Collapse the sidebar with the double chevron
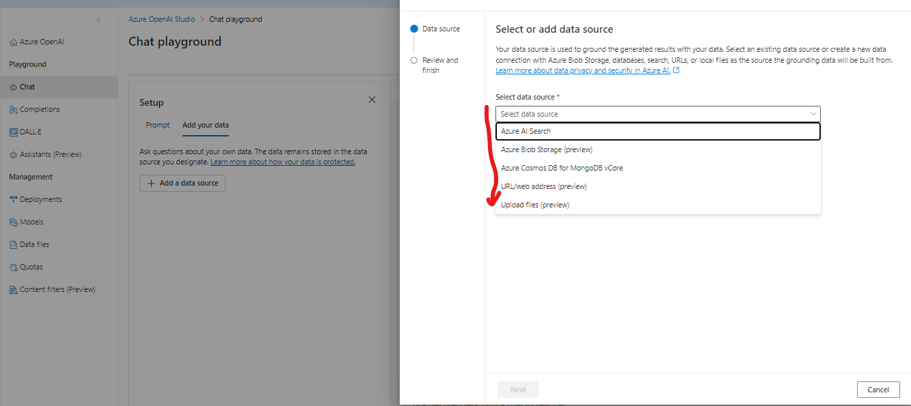The height and width of the screenshot is (406, 911). click(x=98, y=20)
